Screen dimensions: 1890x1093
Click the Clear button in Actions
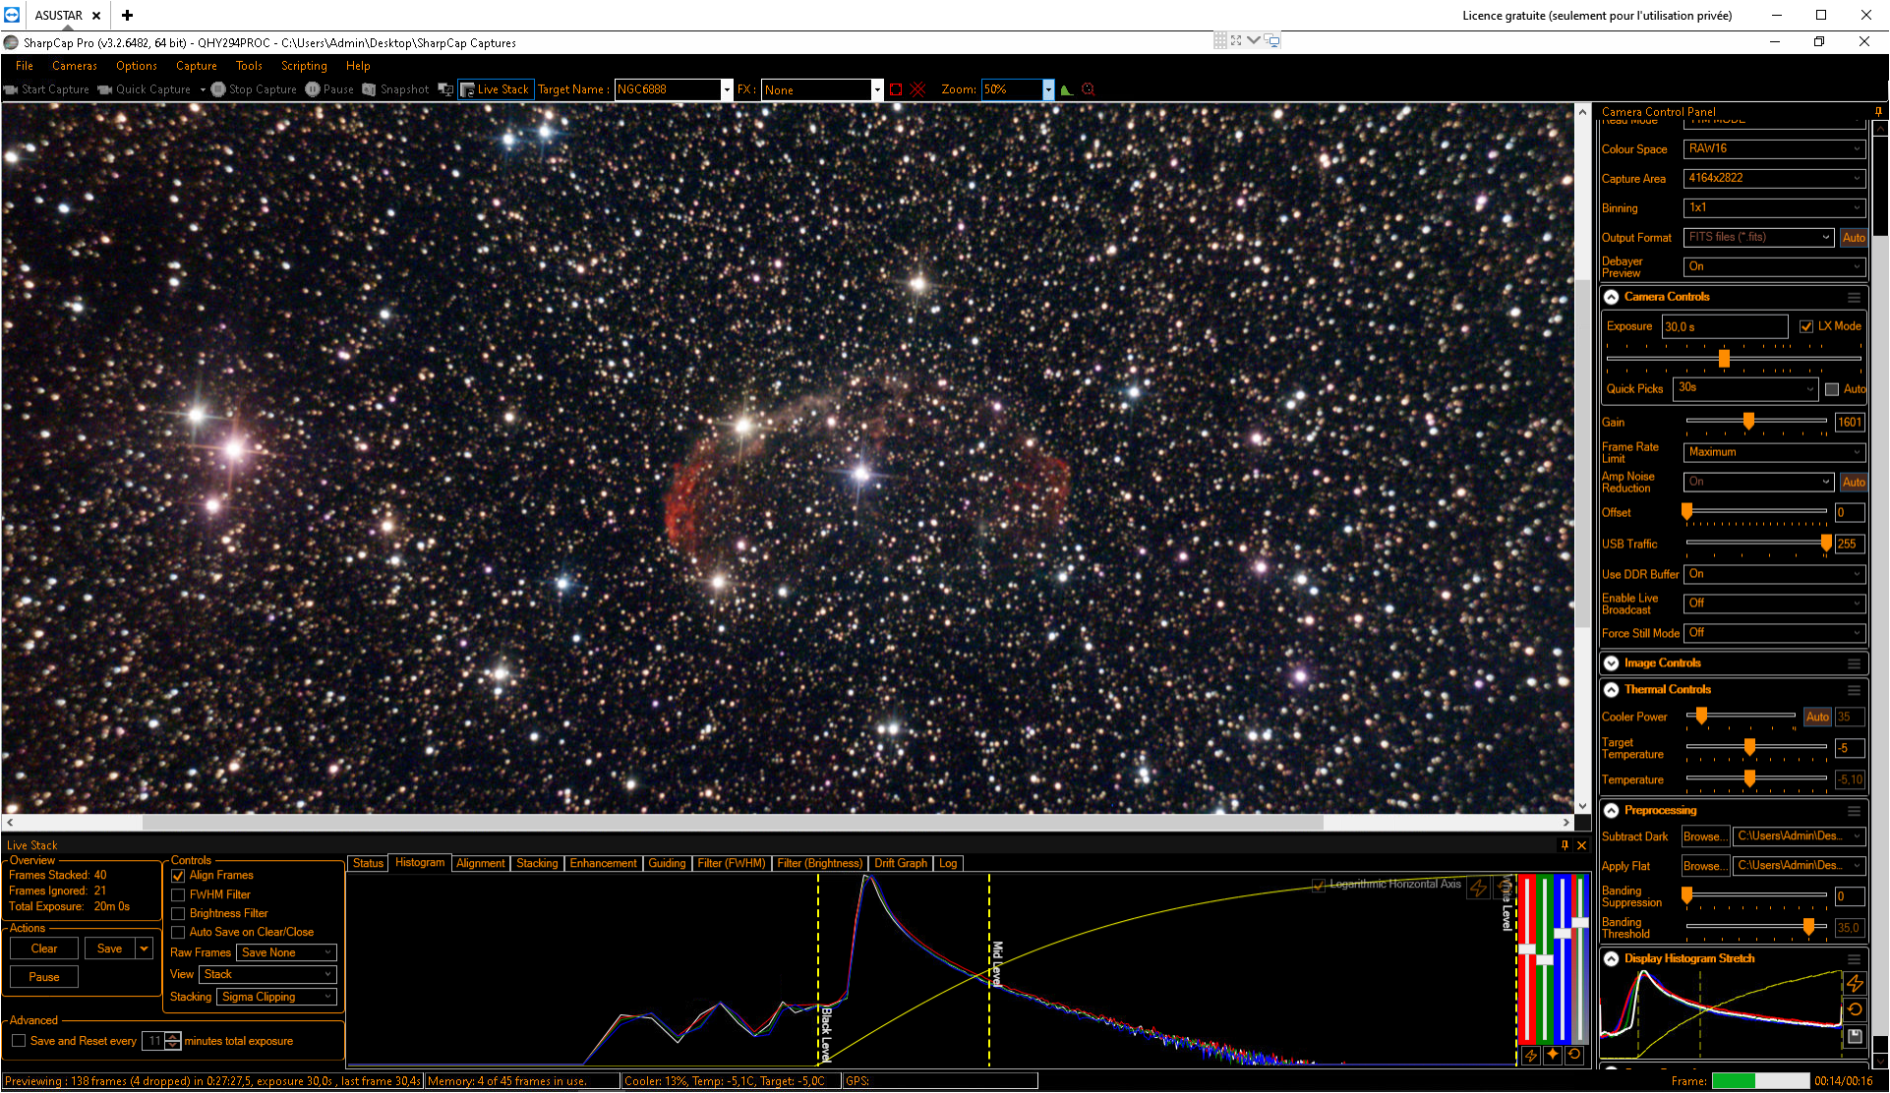tap(44, 949)
